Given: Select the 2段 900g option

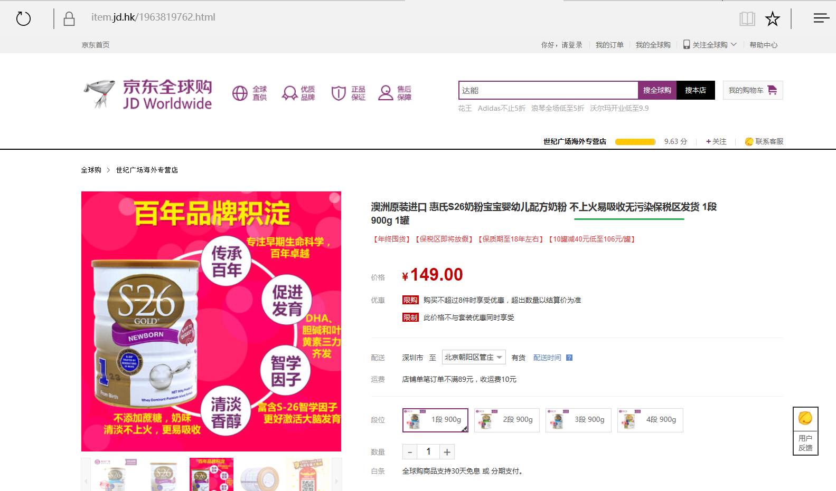Looking at the screenshot, I should pyautogui.click(x=507, y=420).
